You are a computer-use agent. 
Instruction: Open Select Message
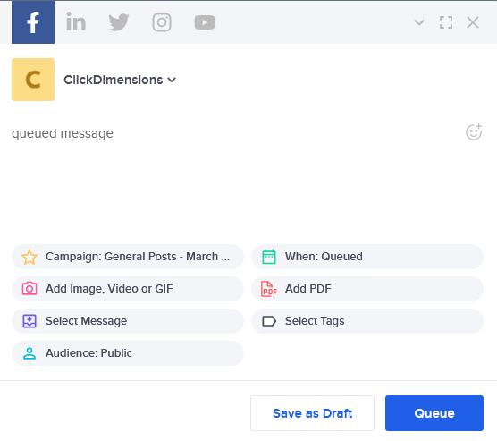tap(128, 321)
